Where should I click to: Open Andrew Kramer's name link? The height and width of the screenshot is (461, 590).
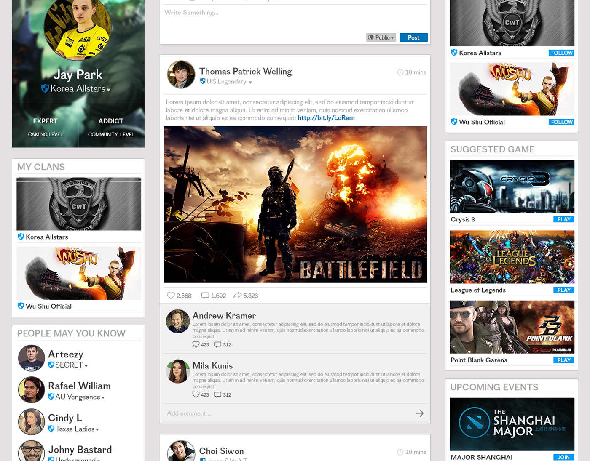click(x=224, y=315)
